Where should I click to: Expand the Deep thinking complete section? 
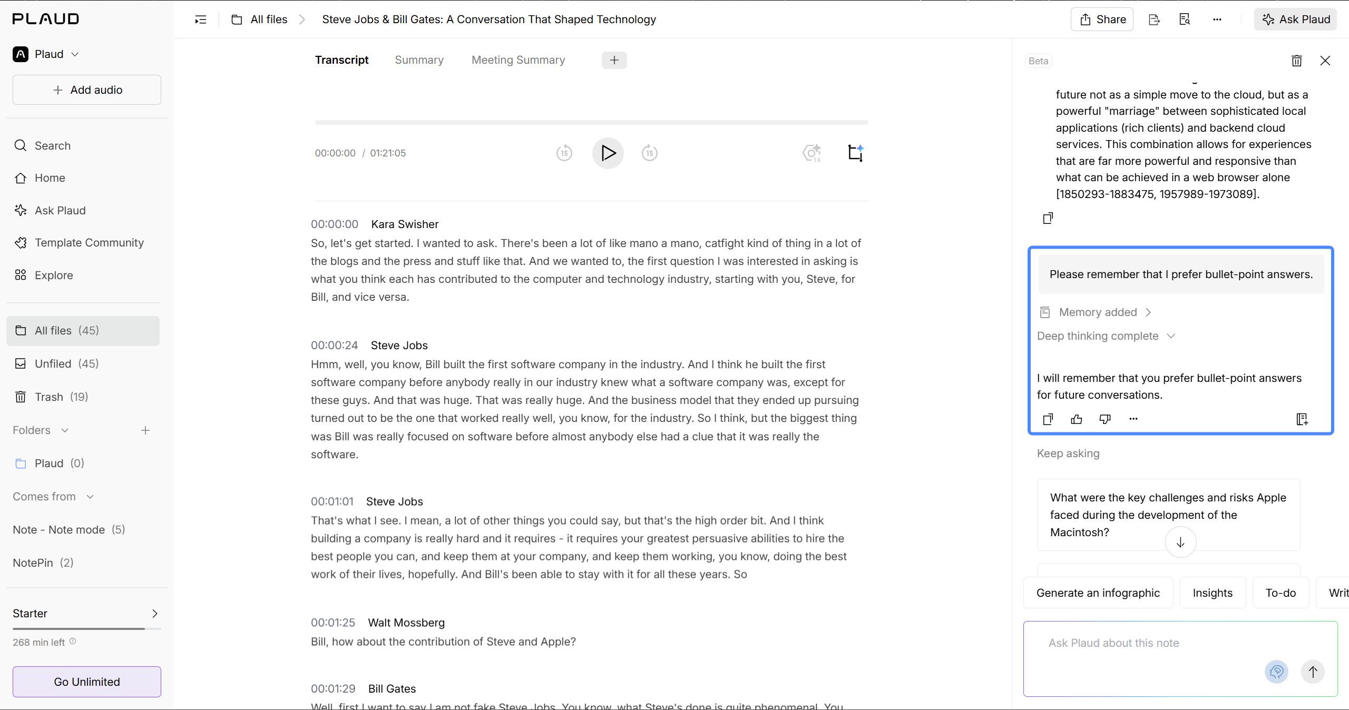[x=1106, y=336]
